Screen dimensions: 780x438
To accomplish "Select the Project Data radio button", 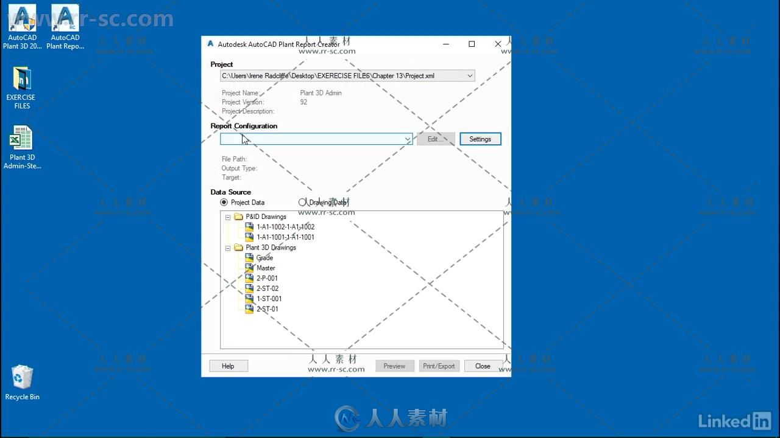I will coord(224,203).
